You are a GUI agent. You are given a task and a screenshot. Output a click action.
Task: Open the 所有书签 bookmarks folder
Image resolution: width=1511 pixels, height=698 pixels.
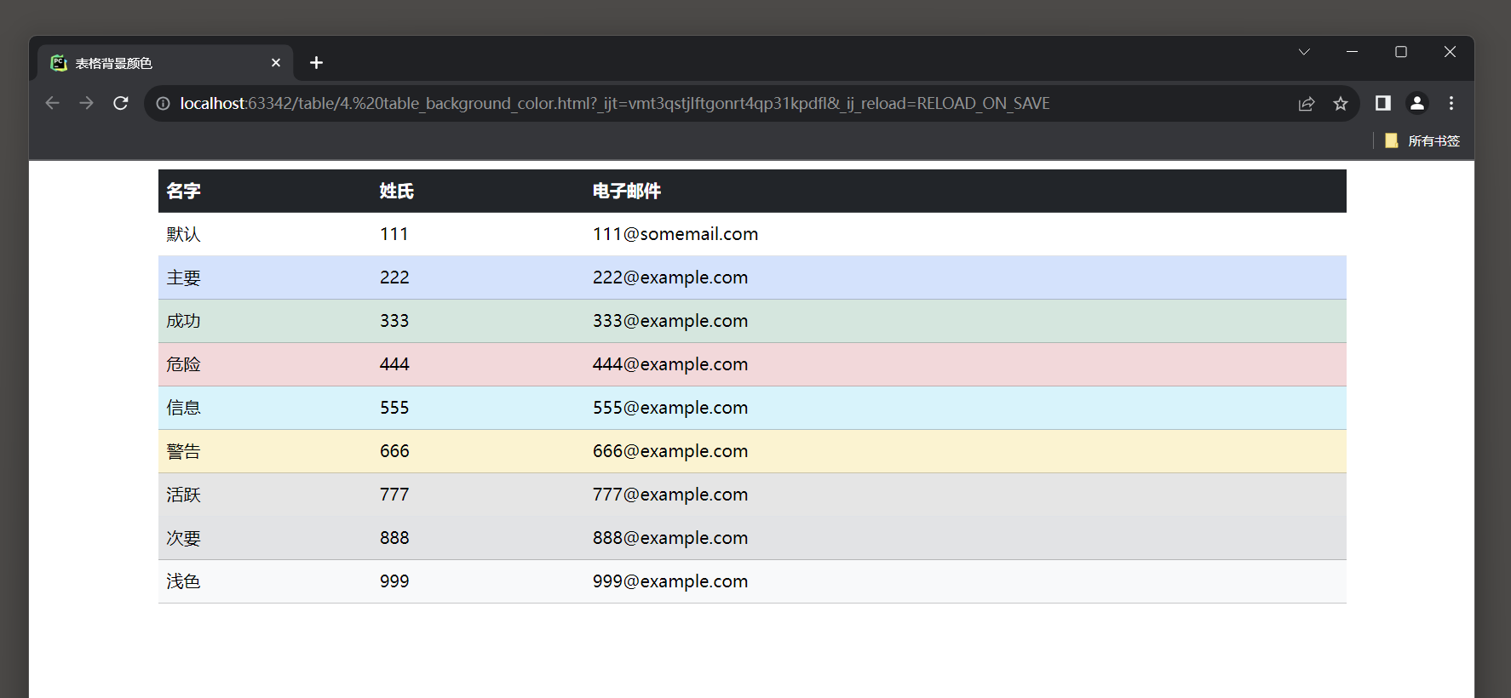pyautogui.click(x=1422, y=140)
